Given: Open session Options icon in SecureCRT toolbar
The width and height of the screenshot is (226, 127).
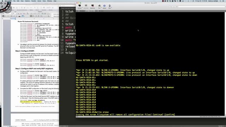Looking at the screenshot, I should (x=105, y=6).
